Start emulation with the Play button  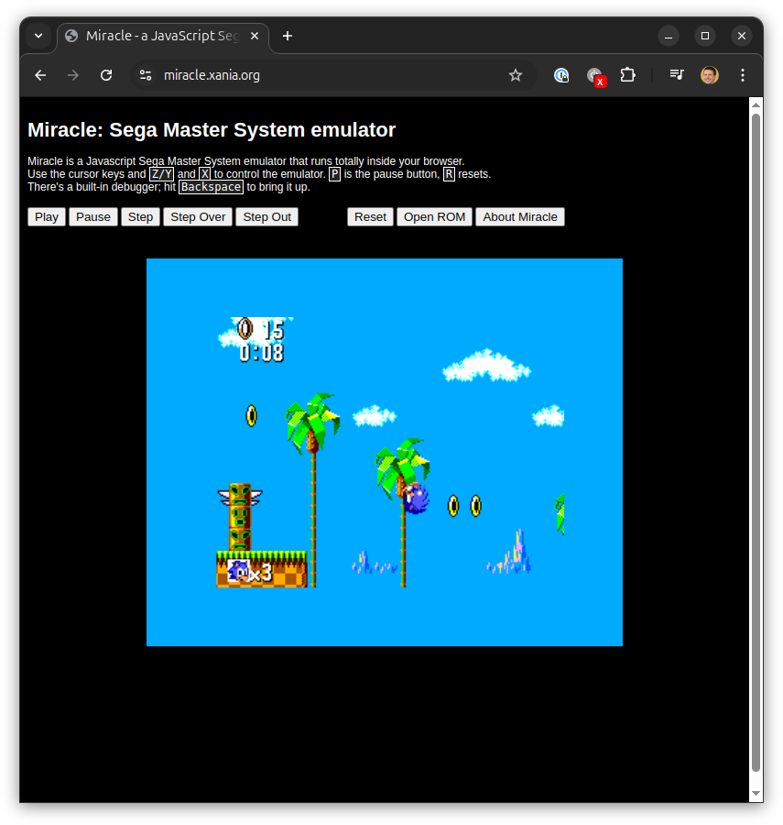point(47,216)
